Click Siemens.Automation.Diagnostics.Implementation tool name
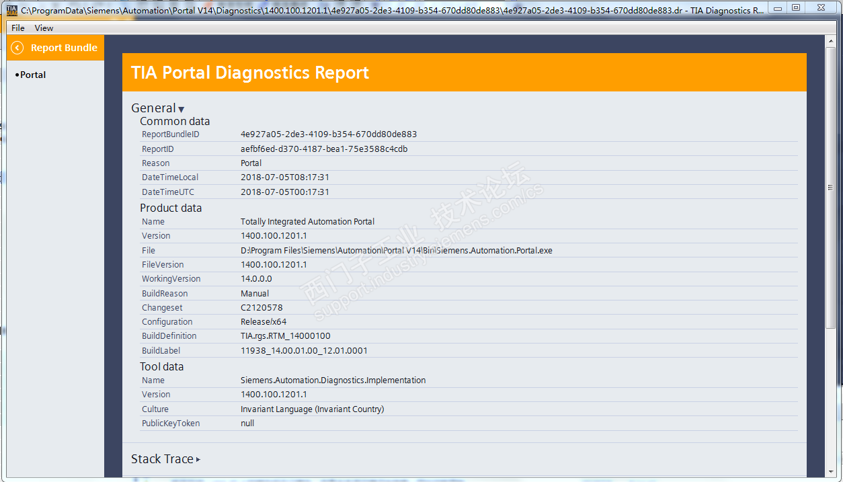 [x=333, y=380]
